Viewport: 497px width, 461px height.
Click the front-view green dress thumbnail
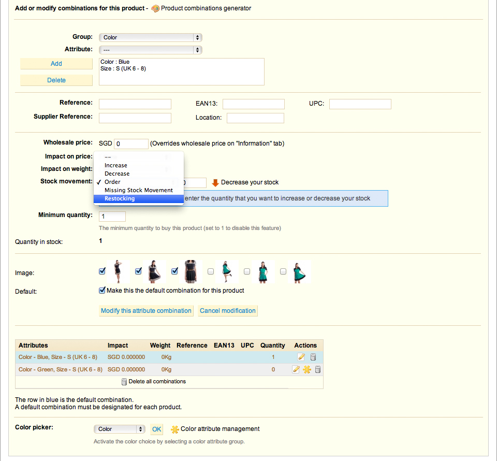pos(263,271)
